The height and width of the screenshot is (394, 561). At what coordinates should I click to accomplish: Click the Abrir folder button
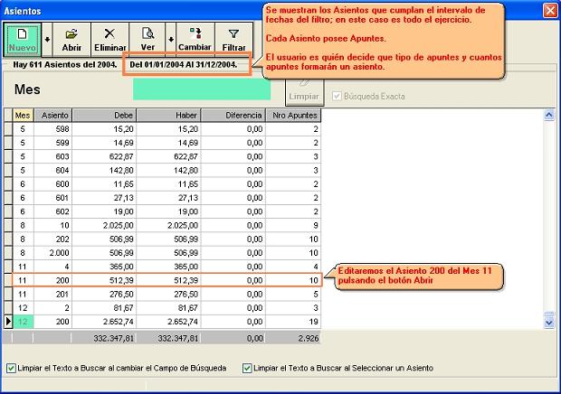pos(71,40)
